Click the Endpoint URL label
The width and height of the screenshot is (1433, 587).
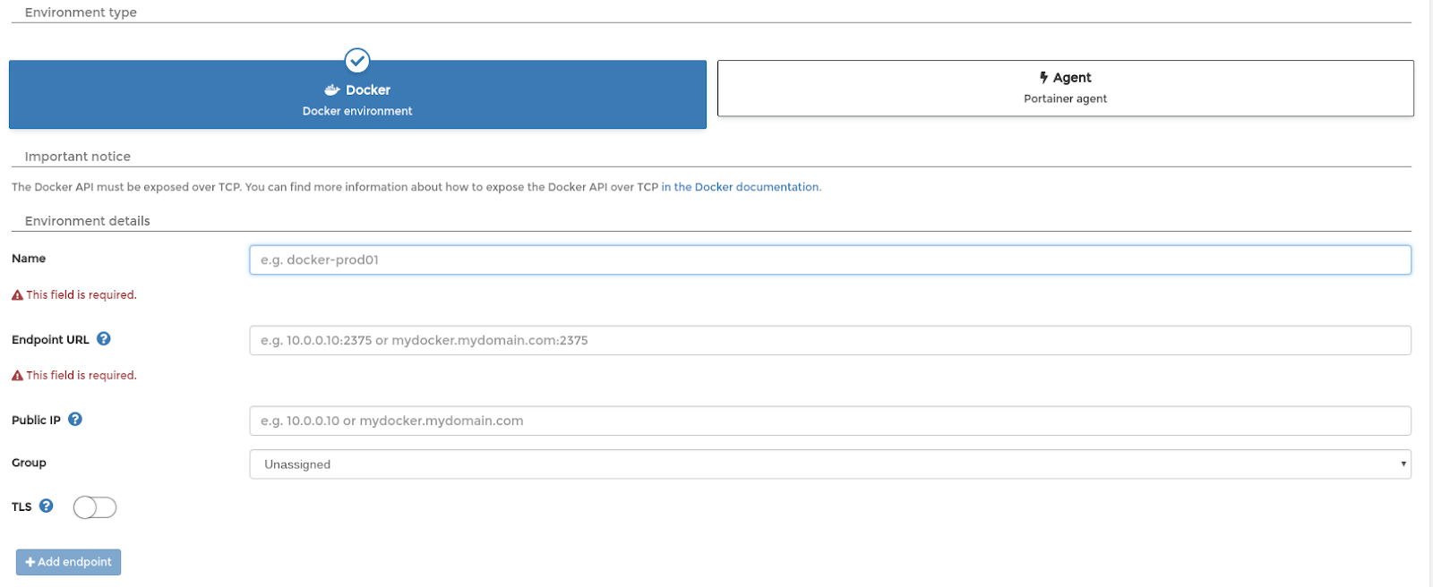(50, 340)
